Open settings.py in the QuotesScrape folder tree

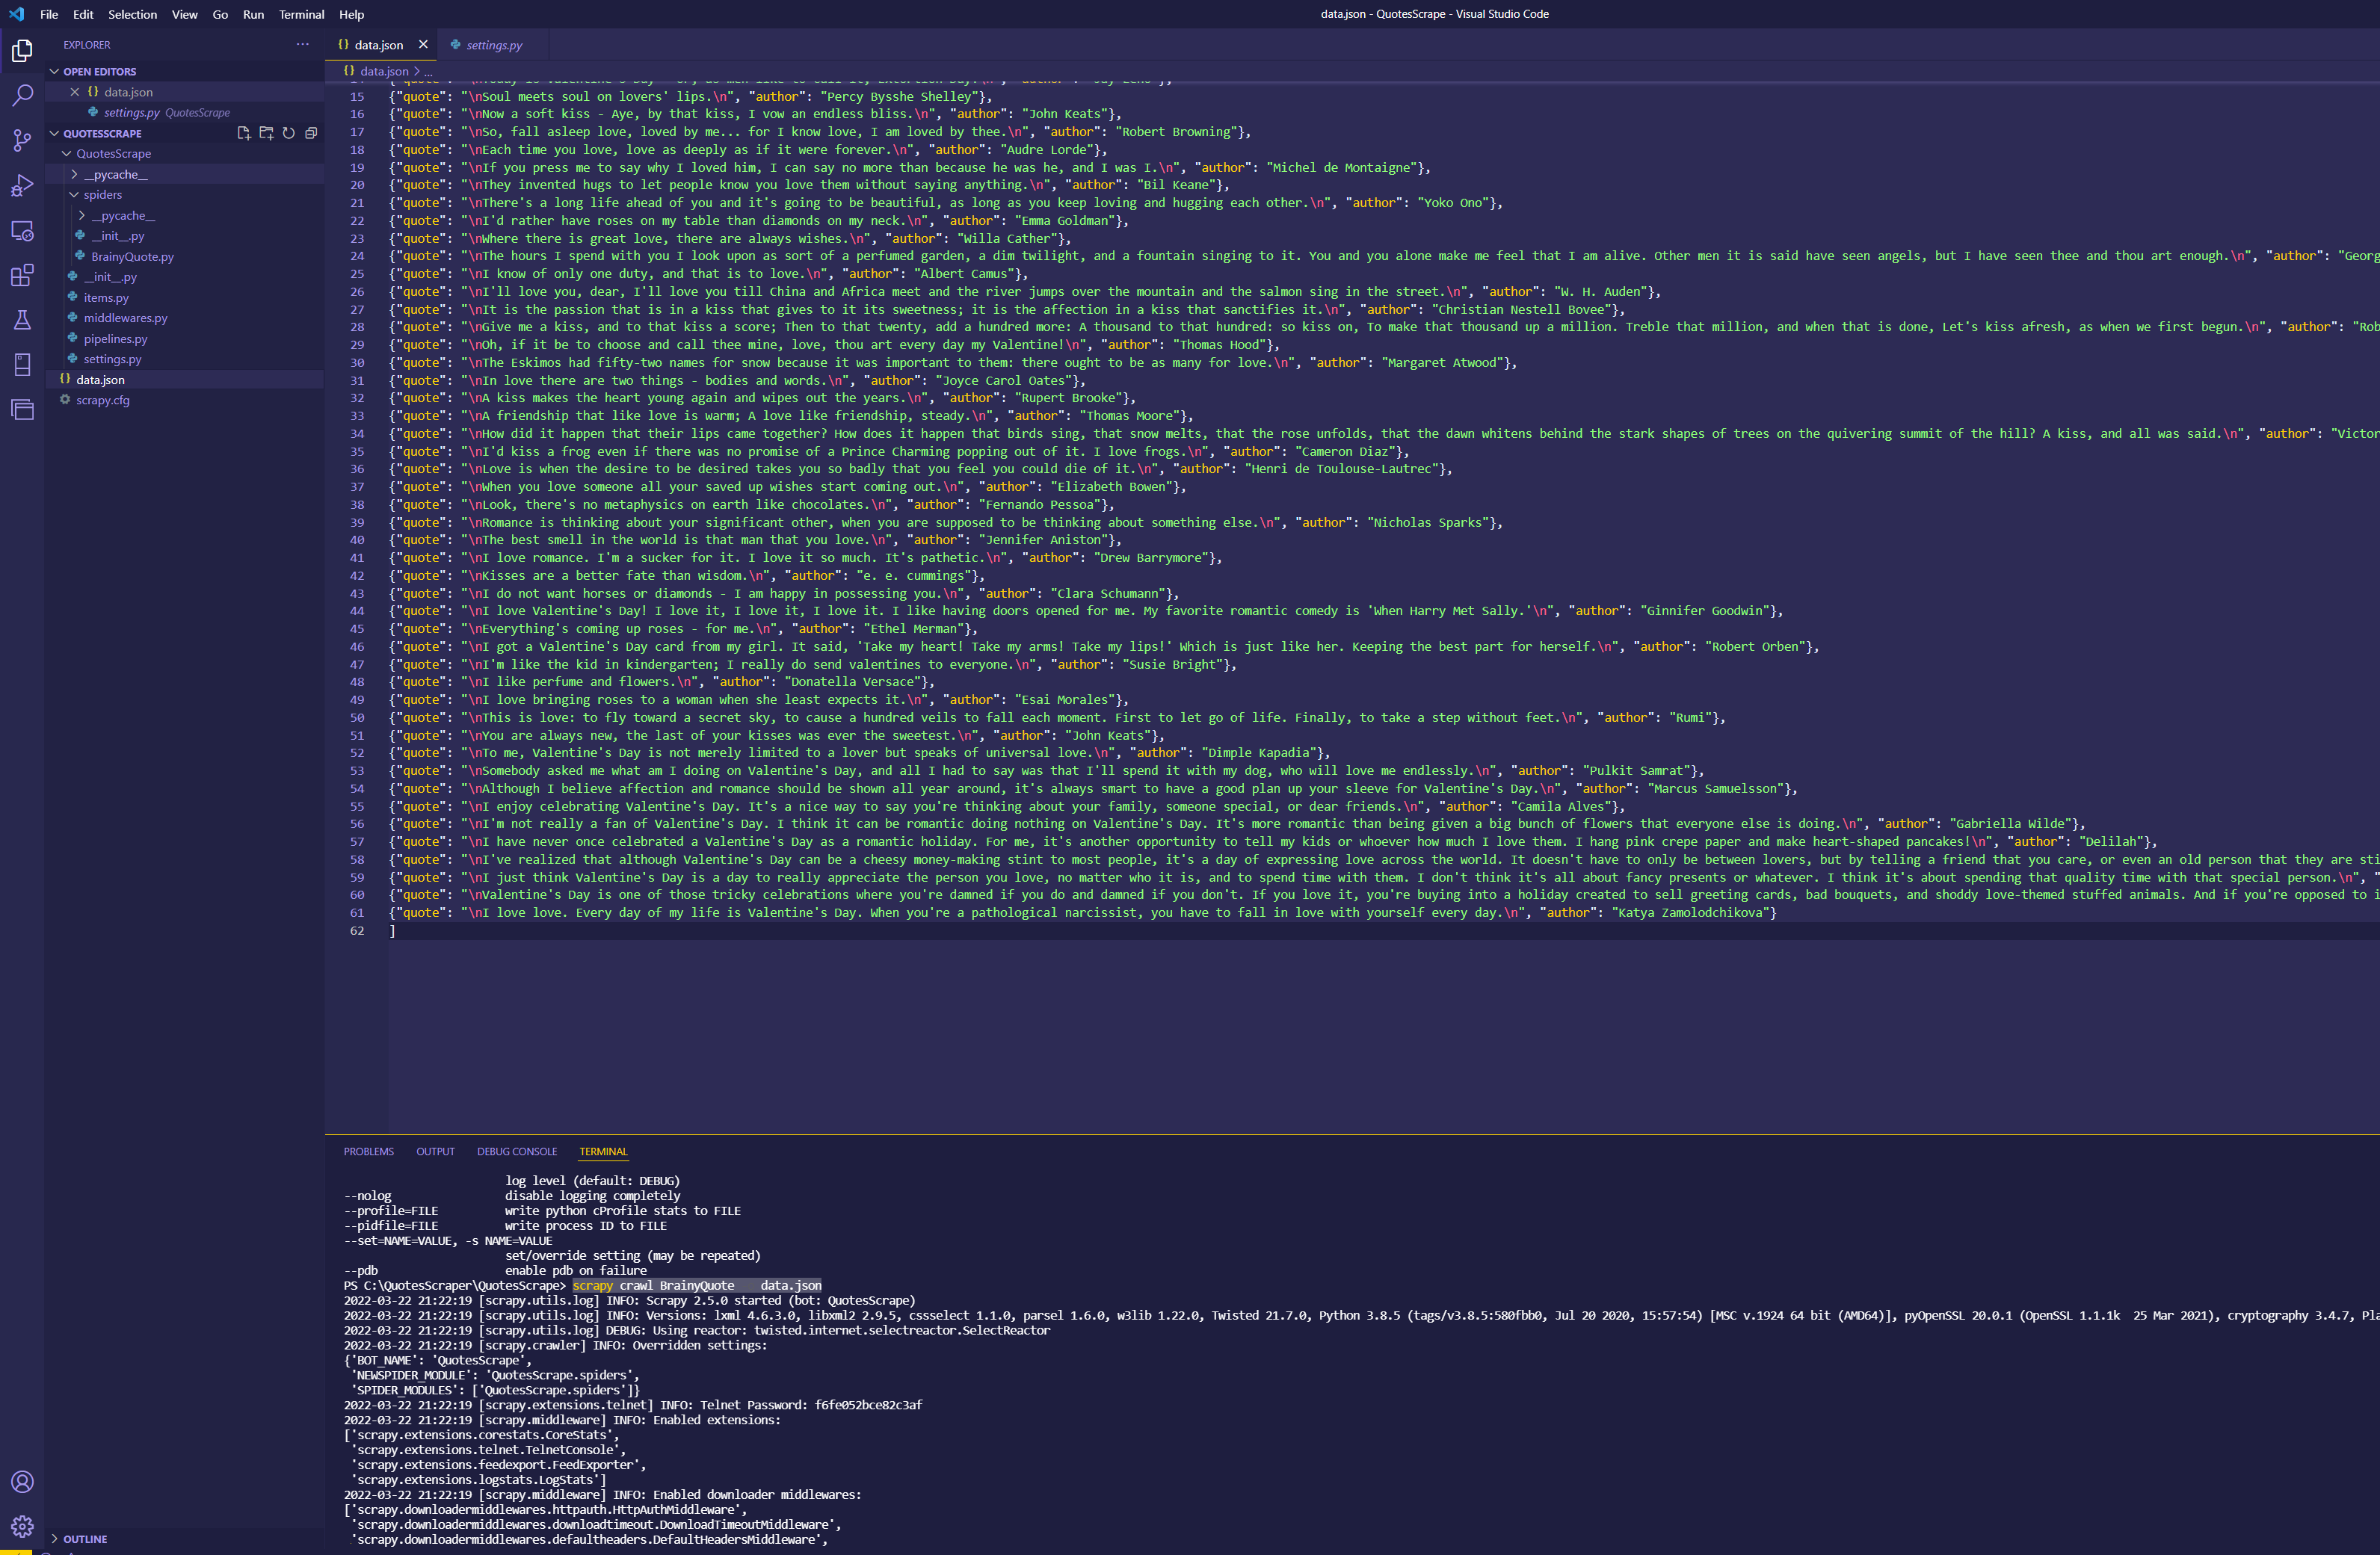112,359
